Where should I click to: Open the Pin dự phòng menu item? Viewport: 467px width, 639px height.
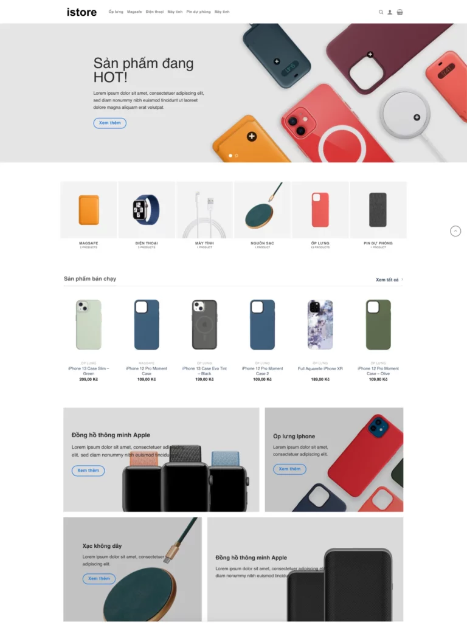tap(198, 12)
